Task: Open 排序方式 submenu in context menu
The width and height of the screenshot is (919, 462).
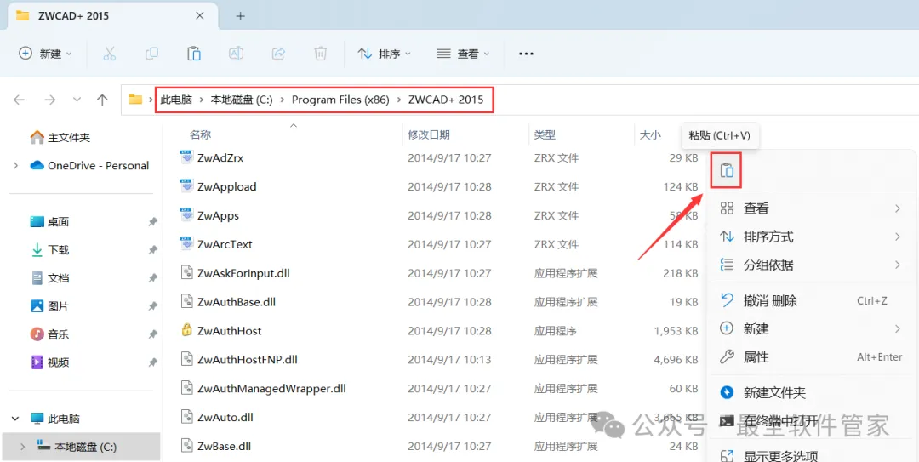Action: pyautogui.click(x=811, y=237)
